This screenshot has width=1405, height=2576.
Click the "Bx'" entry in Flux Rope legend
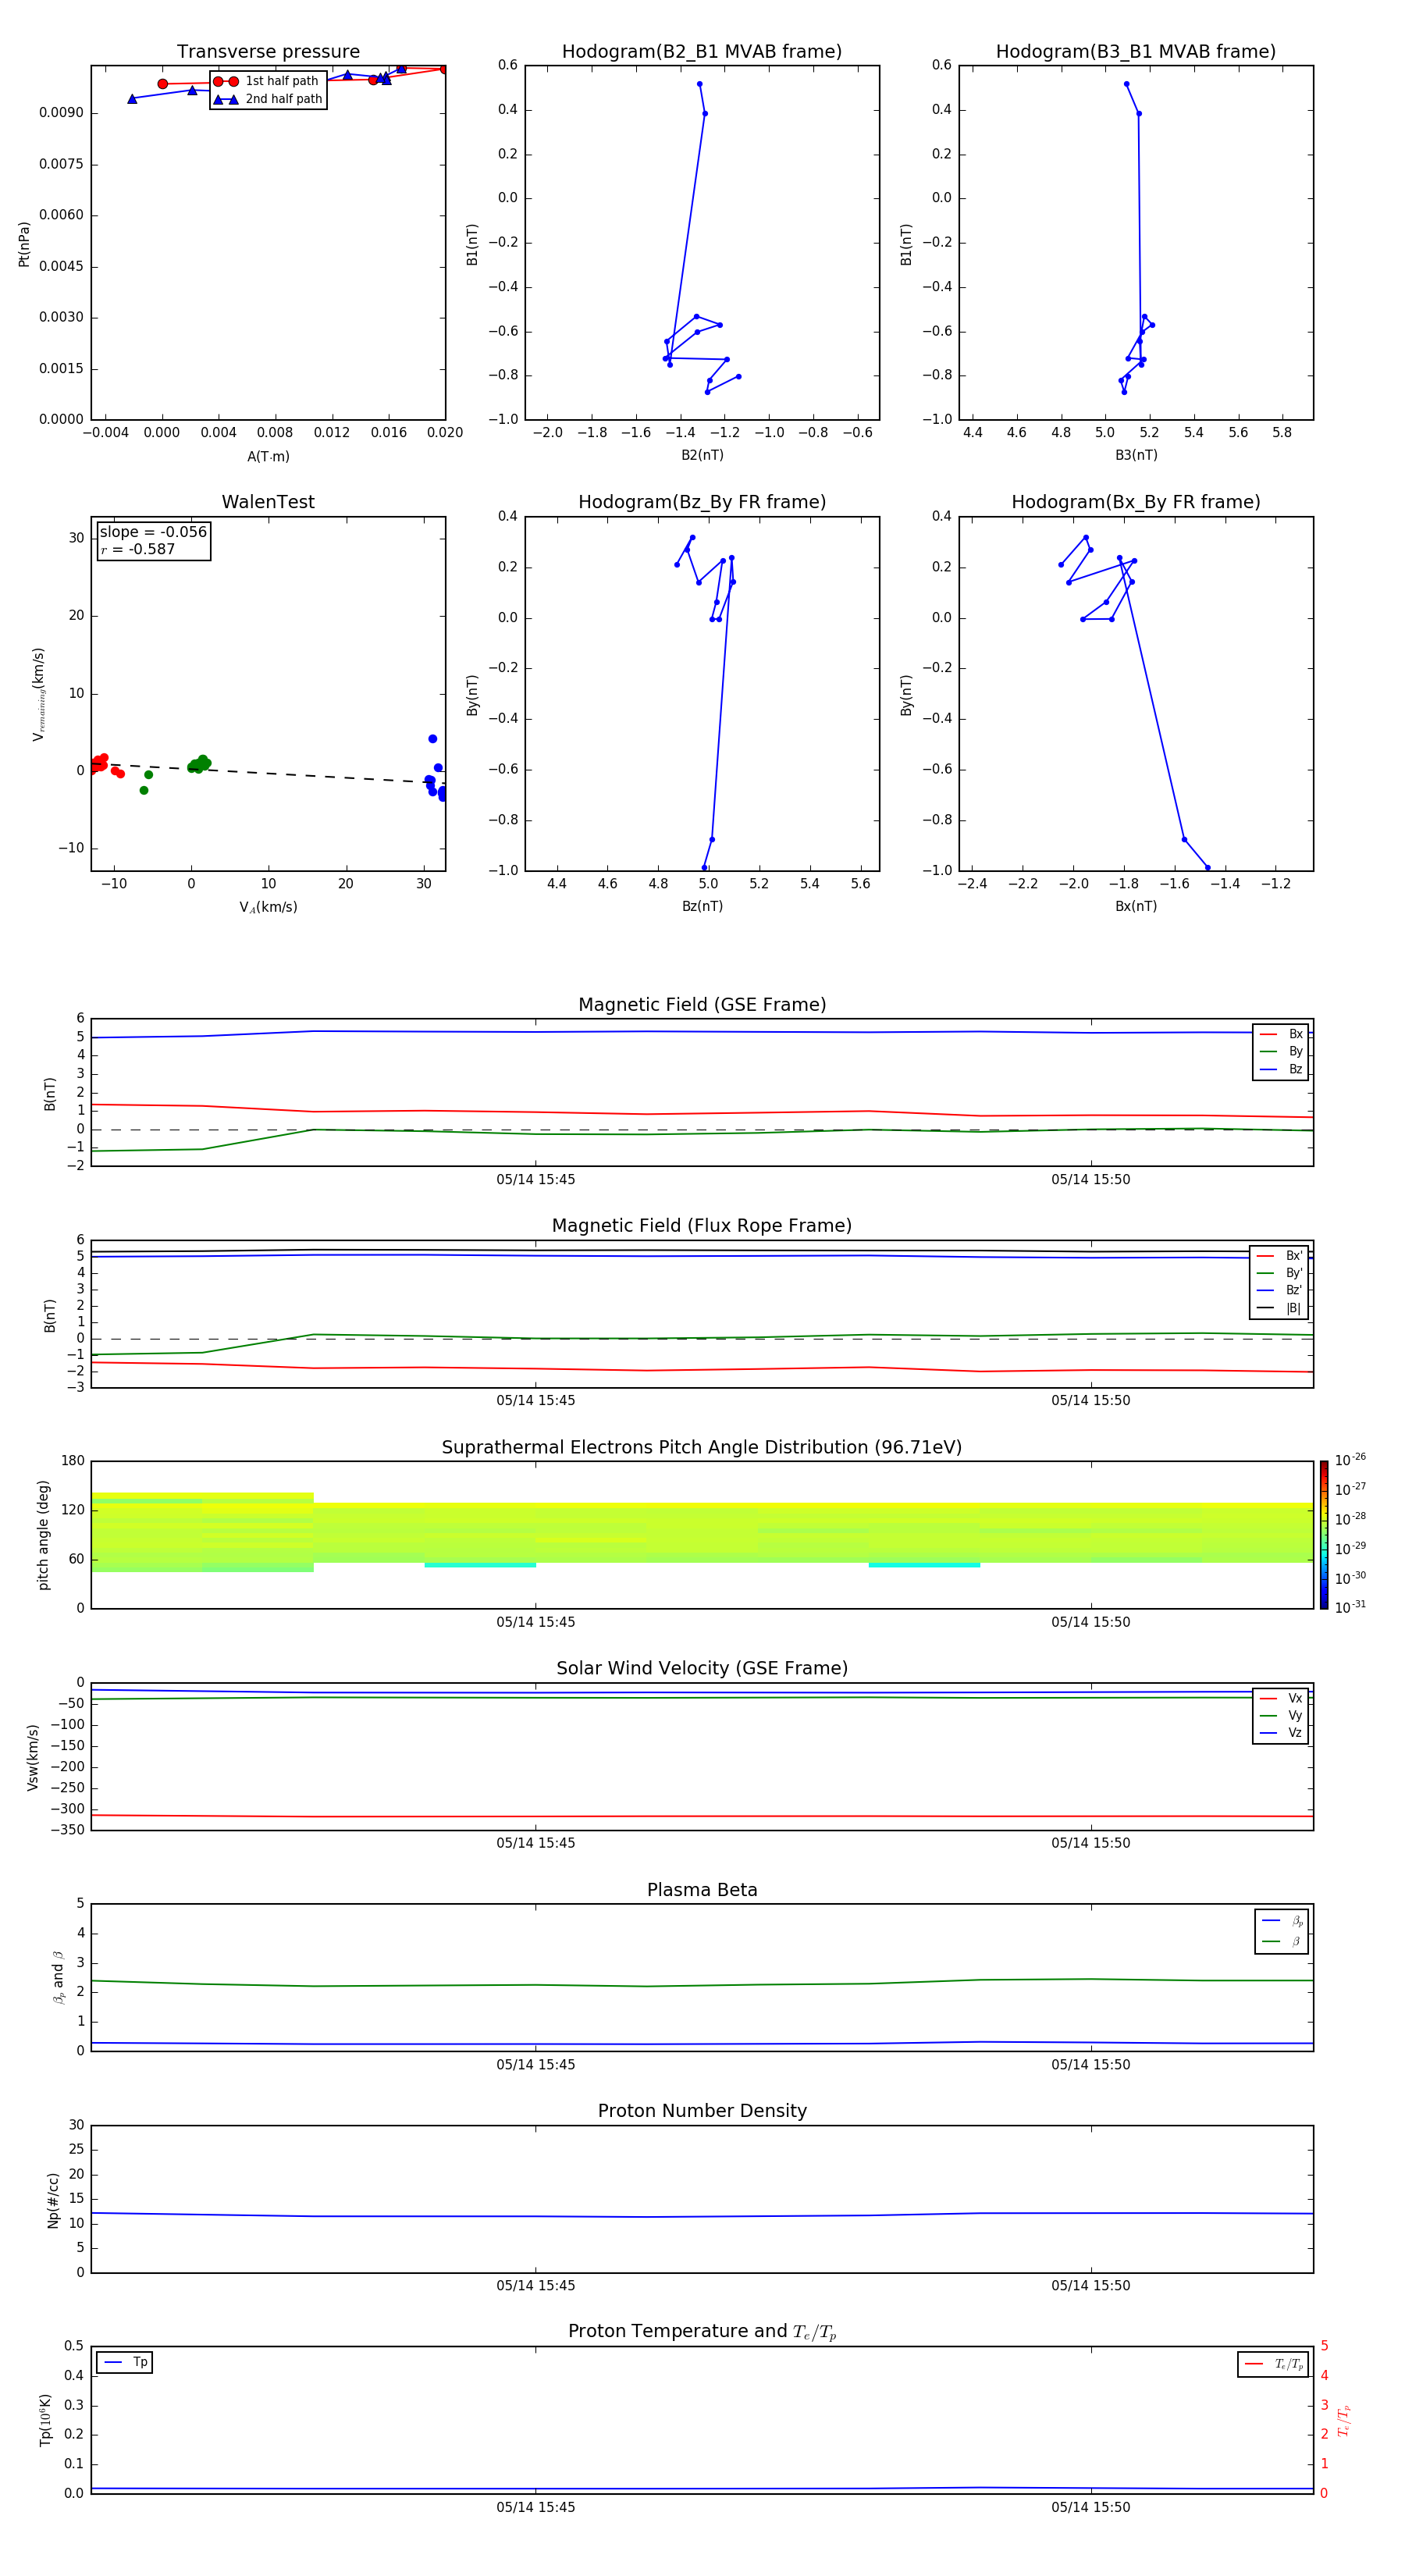click(1279, 1256)
